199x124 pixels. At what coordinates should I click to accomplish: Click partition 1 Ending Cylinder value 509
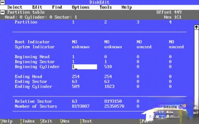[x=76, y=86]
